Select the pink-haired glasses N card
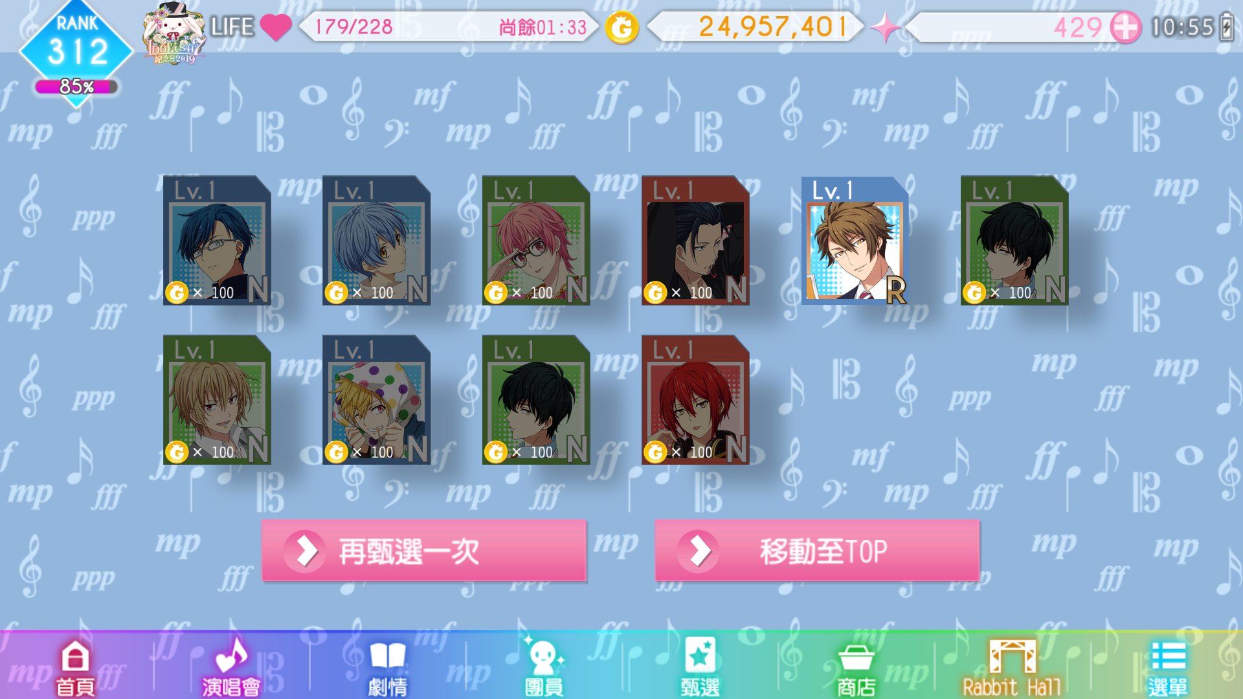1243x699 pixels. (536, 240)
